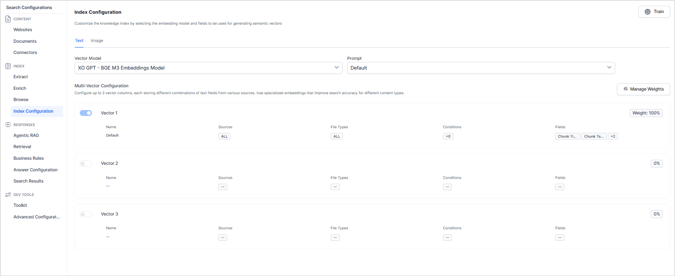This screenshot has width=675, height=276.
Task: Click the Weight: 100% badge
Action: pos(646,113)
